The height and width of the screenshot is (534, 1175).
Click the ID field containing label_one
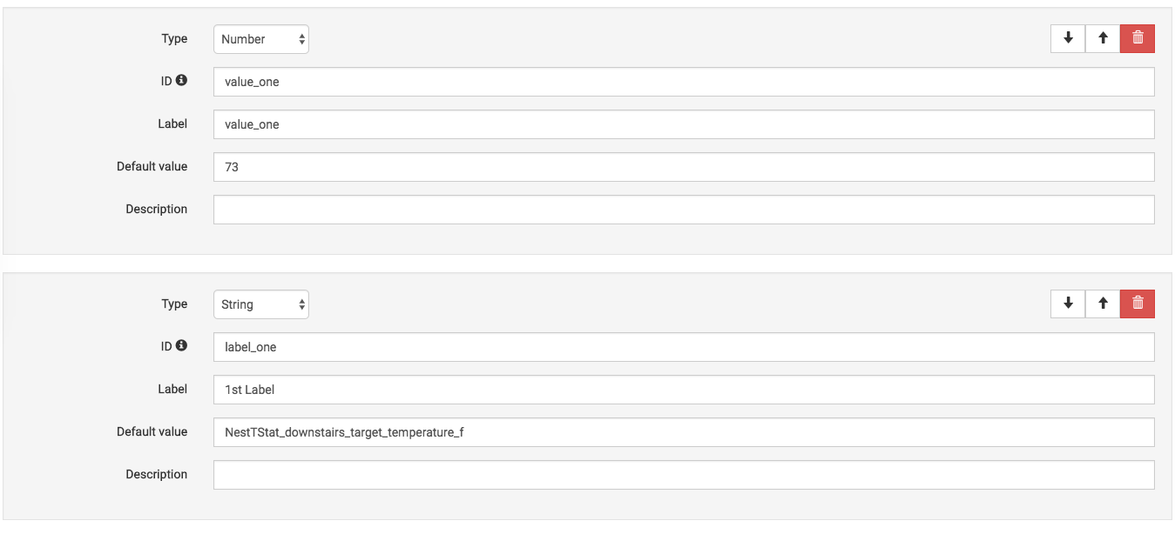684,347
